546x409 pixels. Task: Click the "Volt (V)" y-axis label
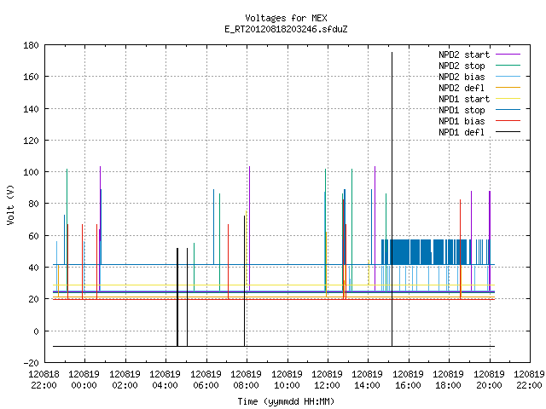click(11, 204)
